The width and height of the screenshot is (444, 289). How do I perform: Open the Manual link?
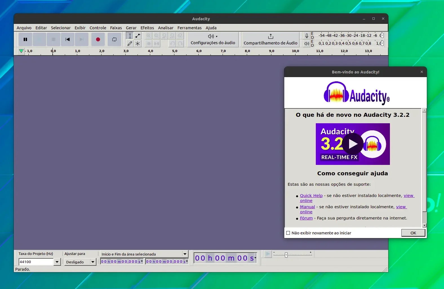pyautogui.click(x=307, y=207)
